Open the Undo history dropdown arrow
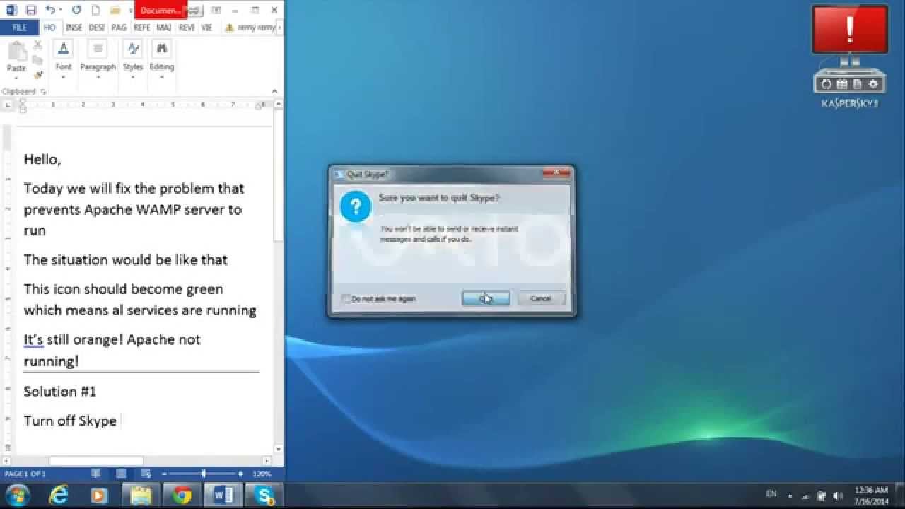Image resolution: width=905 pixels, height=509 pixels. pos(62,10)
